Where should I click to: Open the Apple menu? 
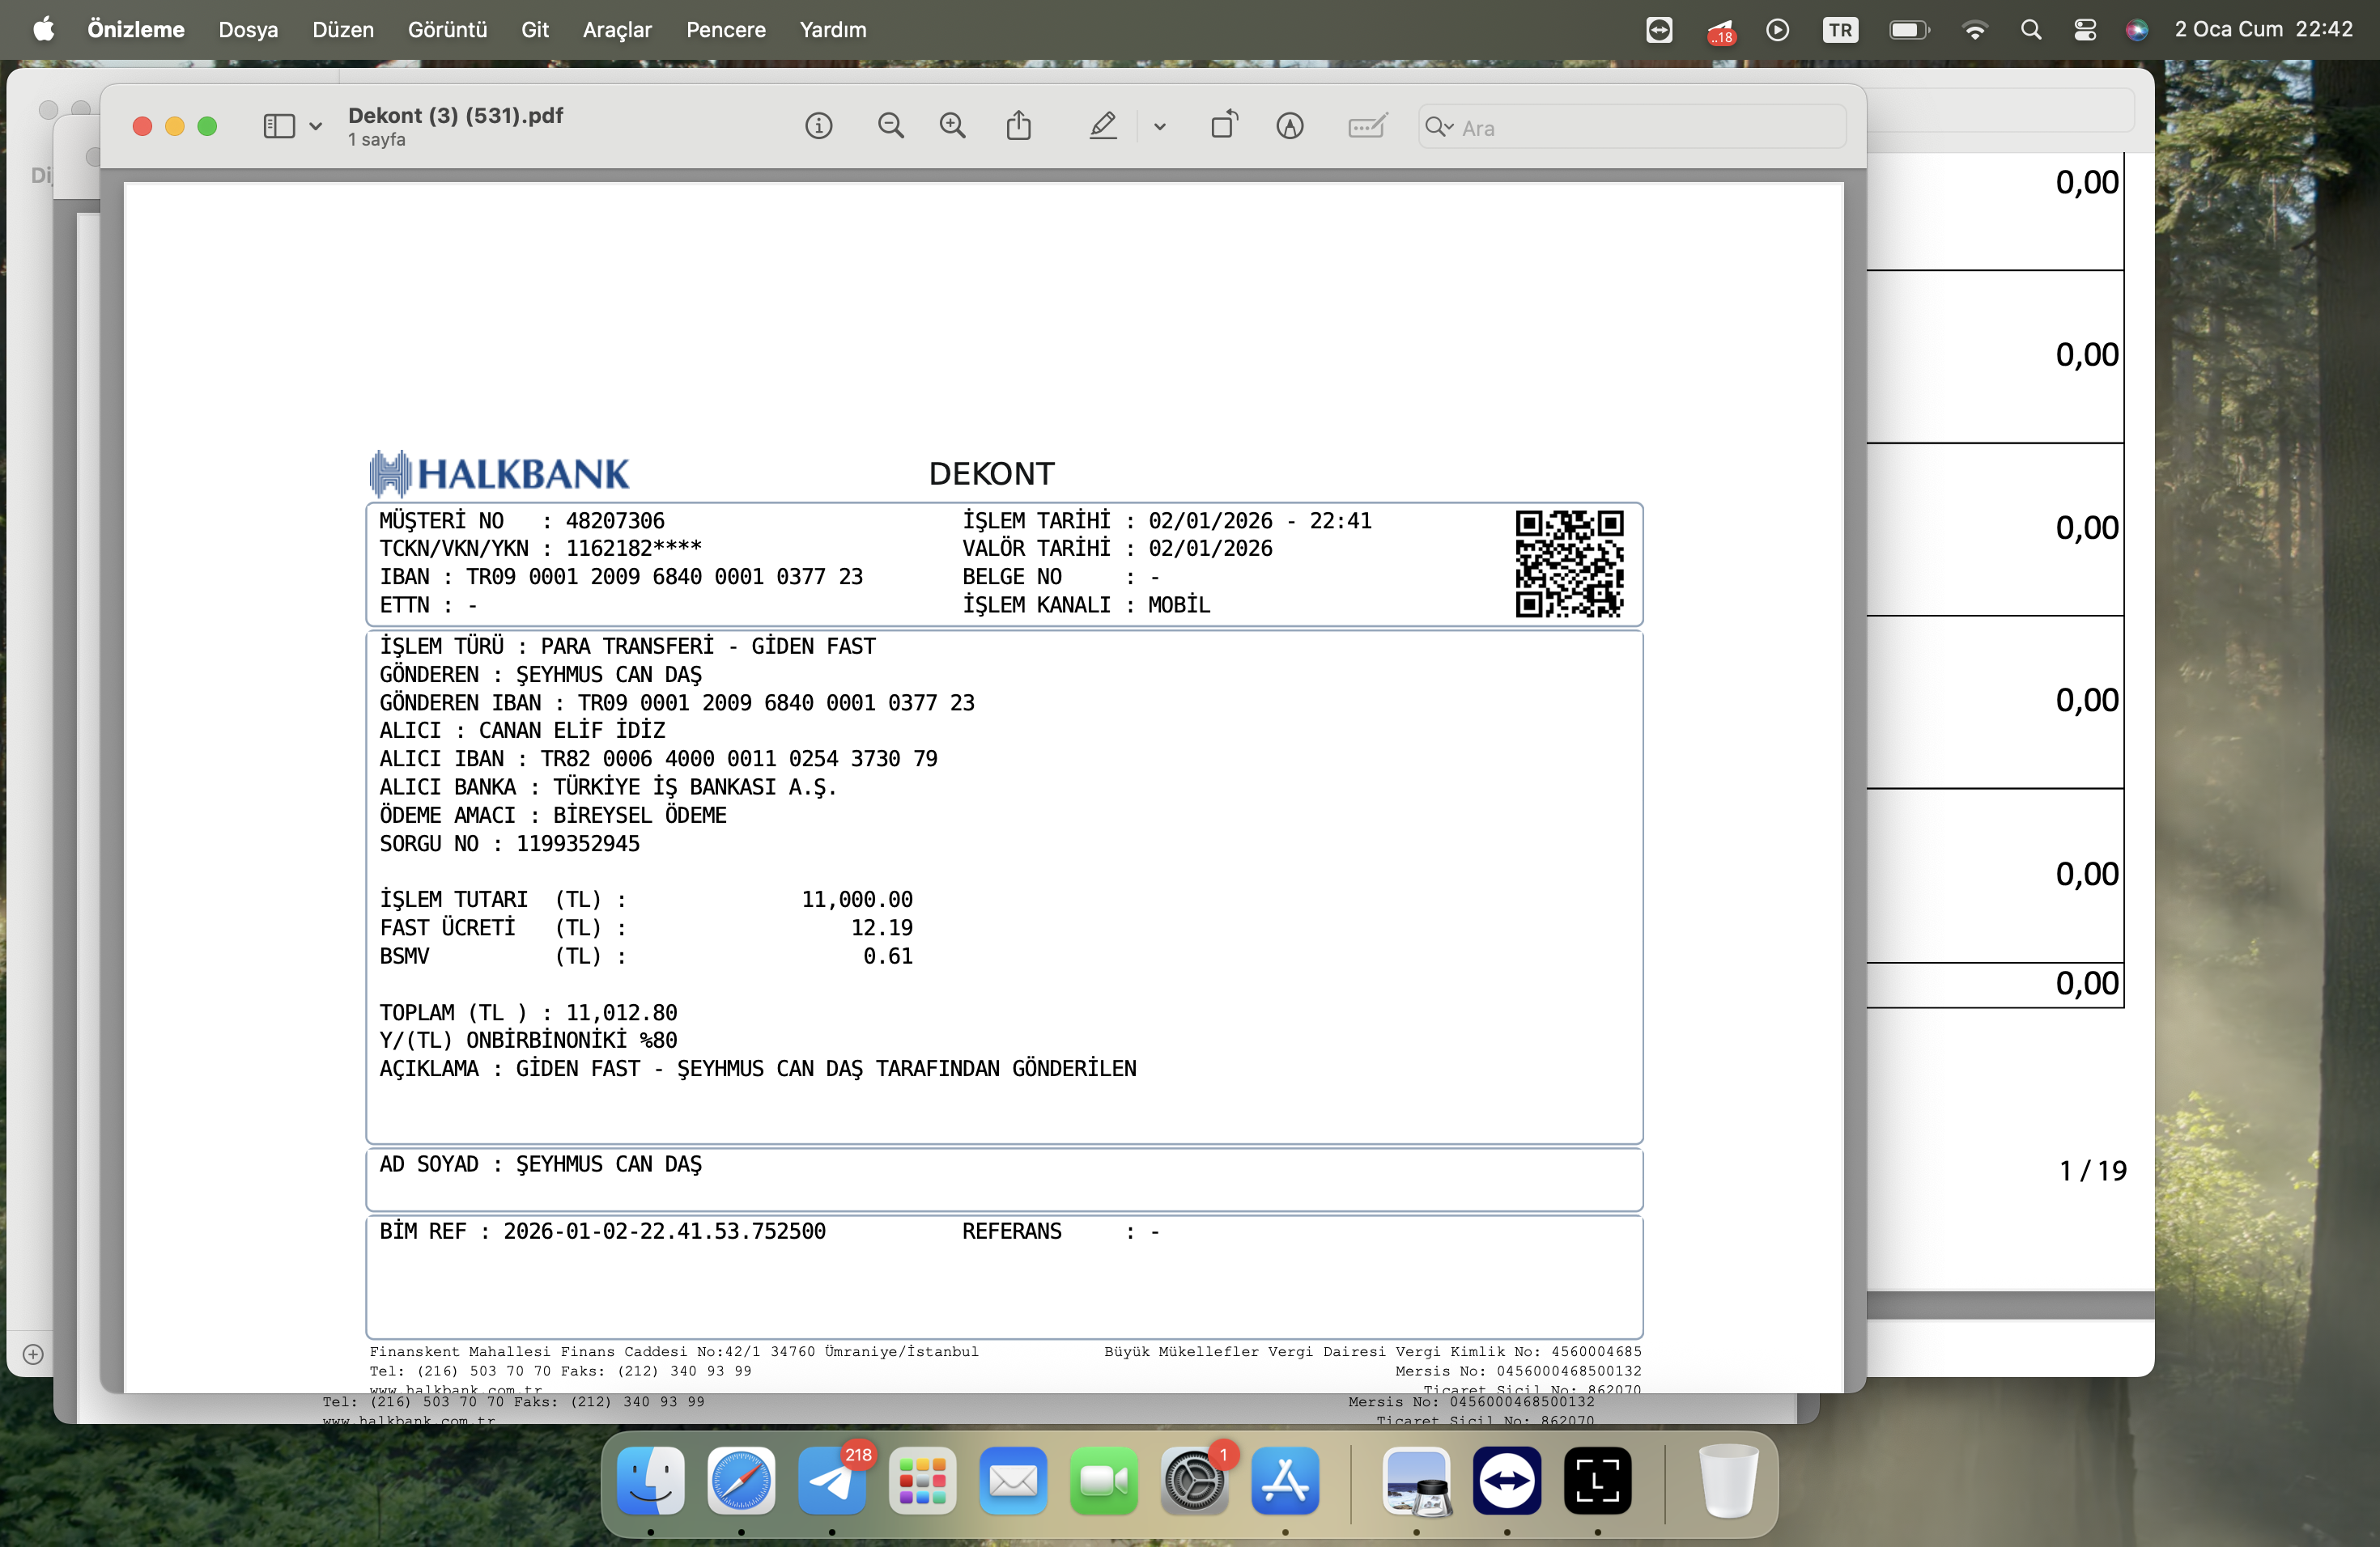(x=44, y=30)
